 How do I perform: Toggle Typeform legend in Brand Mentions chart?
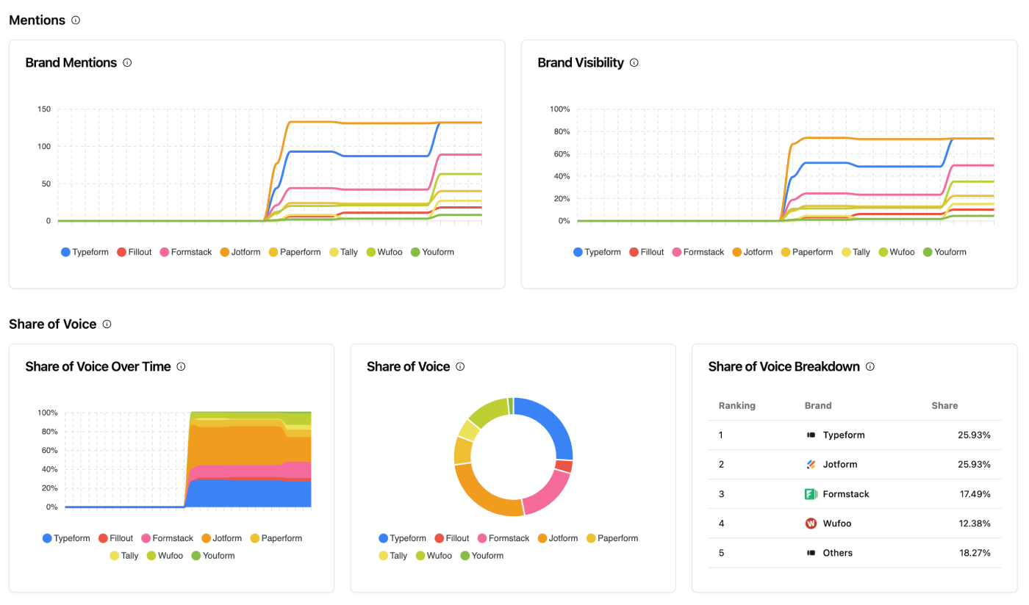(85, 253)
